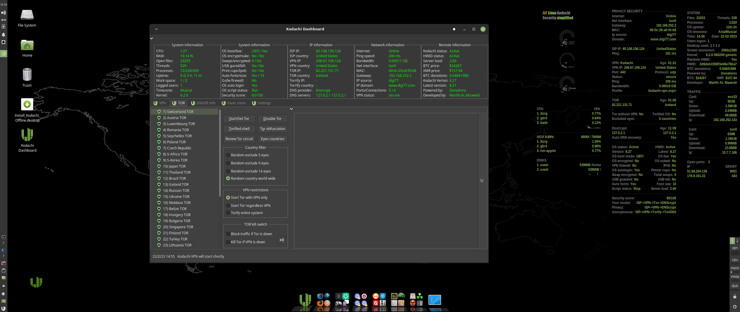Viewport: 740px width, 312px height.
Task: Click the speaker sound button in TOR kill switch box
Action: [282, 240]
